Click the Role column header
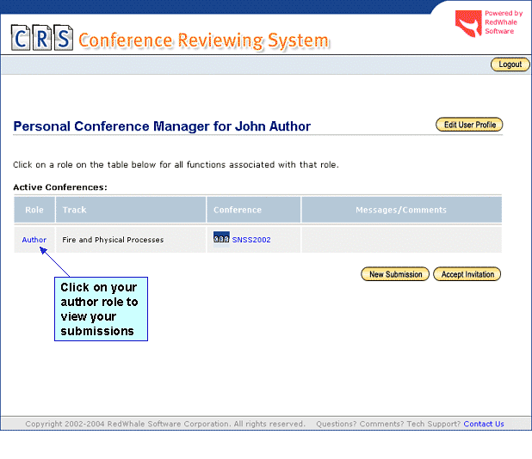Viewport: 532px width, 459px height. click(x=34, y=210)
